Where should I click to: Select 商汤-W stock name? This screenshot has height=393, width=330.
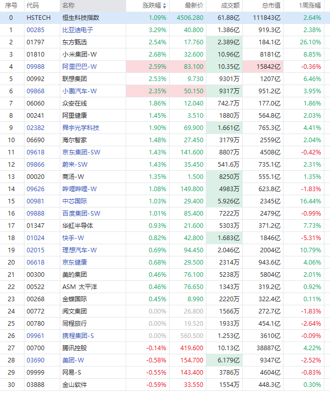[73, 177]
